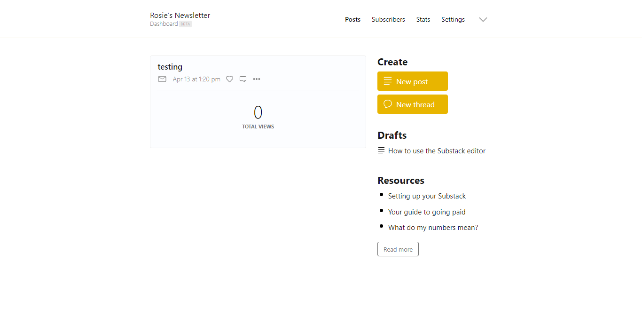Open the 'testing' post title

point(170,67)
